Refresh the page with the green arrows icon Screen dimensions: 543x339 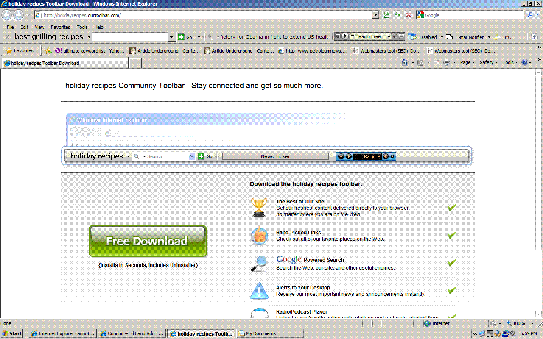pos(397,15)
